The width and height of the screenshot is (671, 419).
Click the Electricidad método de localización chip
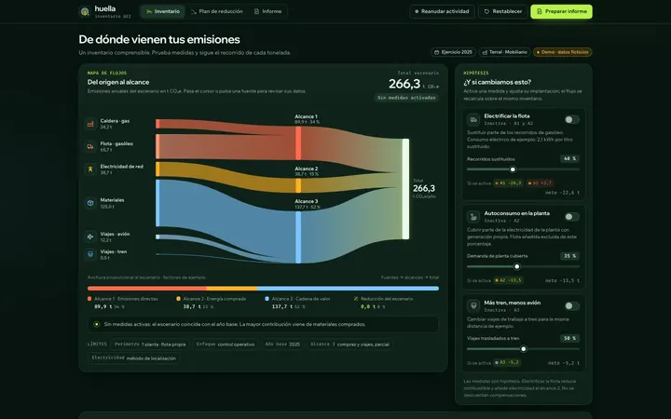point(133,358)
